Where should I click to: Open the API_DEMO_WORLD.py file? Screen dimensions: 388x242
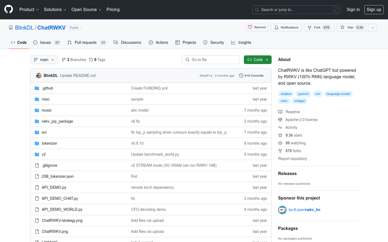pyautogui.click(x=62, y=209)
